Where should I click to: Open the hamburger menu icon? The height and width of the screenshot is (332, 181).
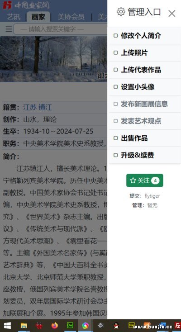pos(9,29)
